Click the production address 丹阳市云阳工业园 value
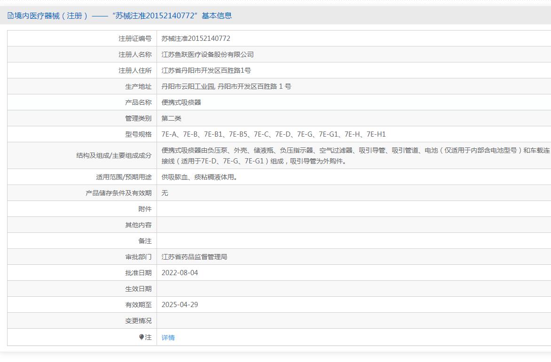Image resolution: width=551 pixels, height=362 pixels. [226, 86]
